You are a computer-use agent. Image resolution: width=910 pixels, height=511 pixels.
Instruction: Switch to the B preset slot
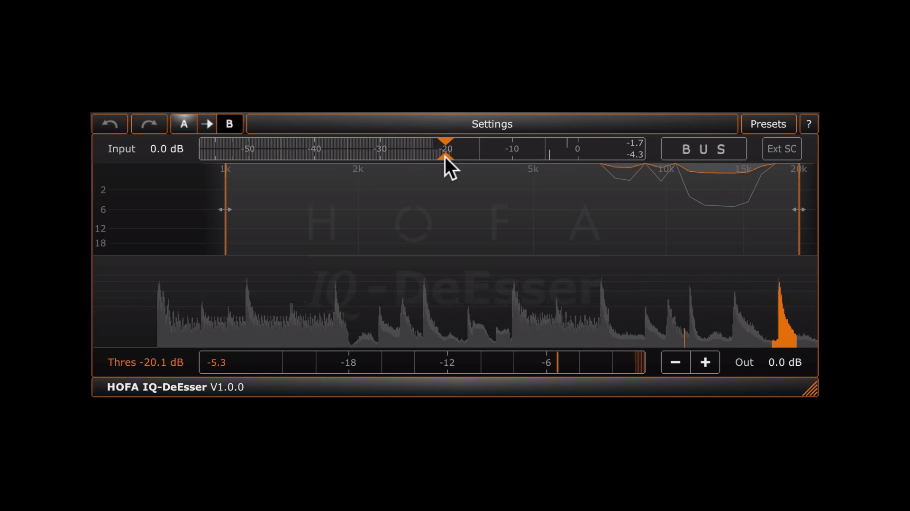[x=229, y=124]
